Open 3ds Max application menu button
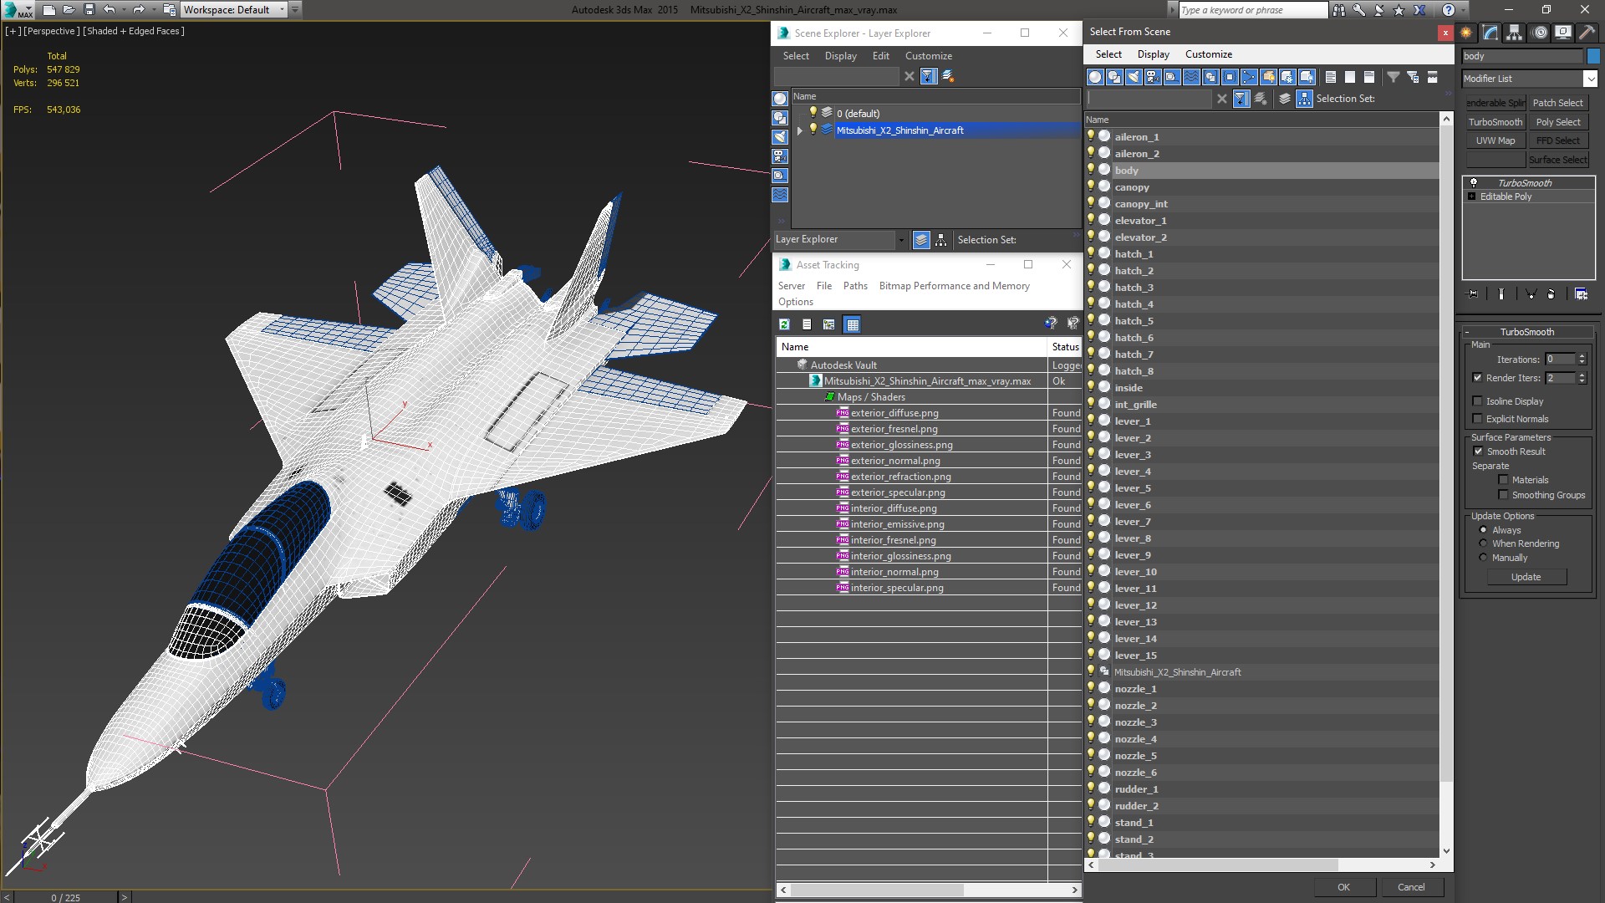 [x=17, y=10]
